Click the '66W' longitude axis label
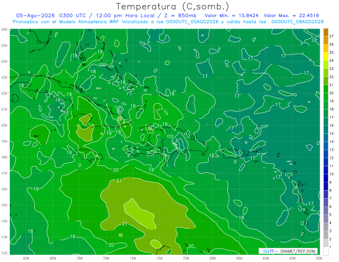 [239, 258]
